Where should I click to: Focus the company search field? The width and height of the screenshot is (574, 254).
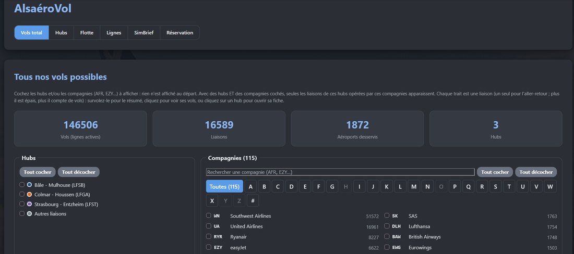pos(340,172)
